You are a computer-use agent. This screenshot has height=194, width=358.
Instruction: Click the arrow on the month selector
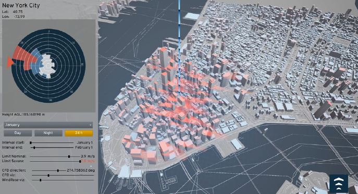pyautogui.click(x=91, y=125)
